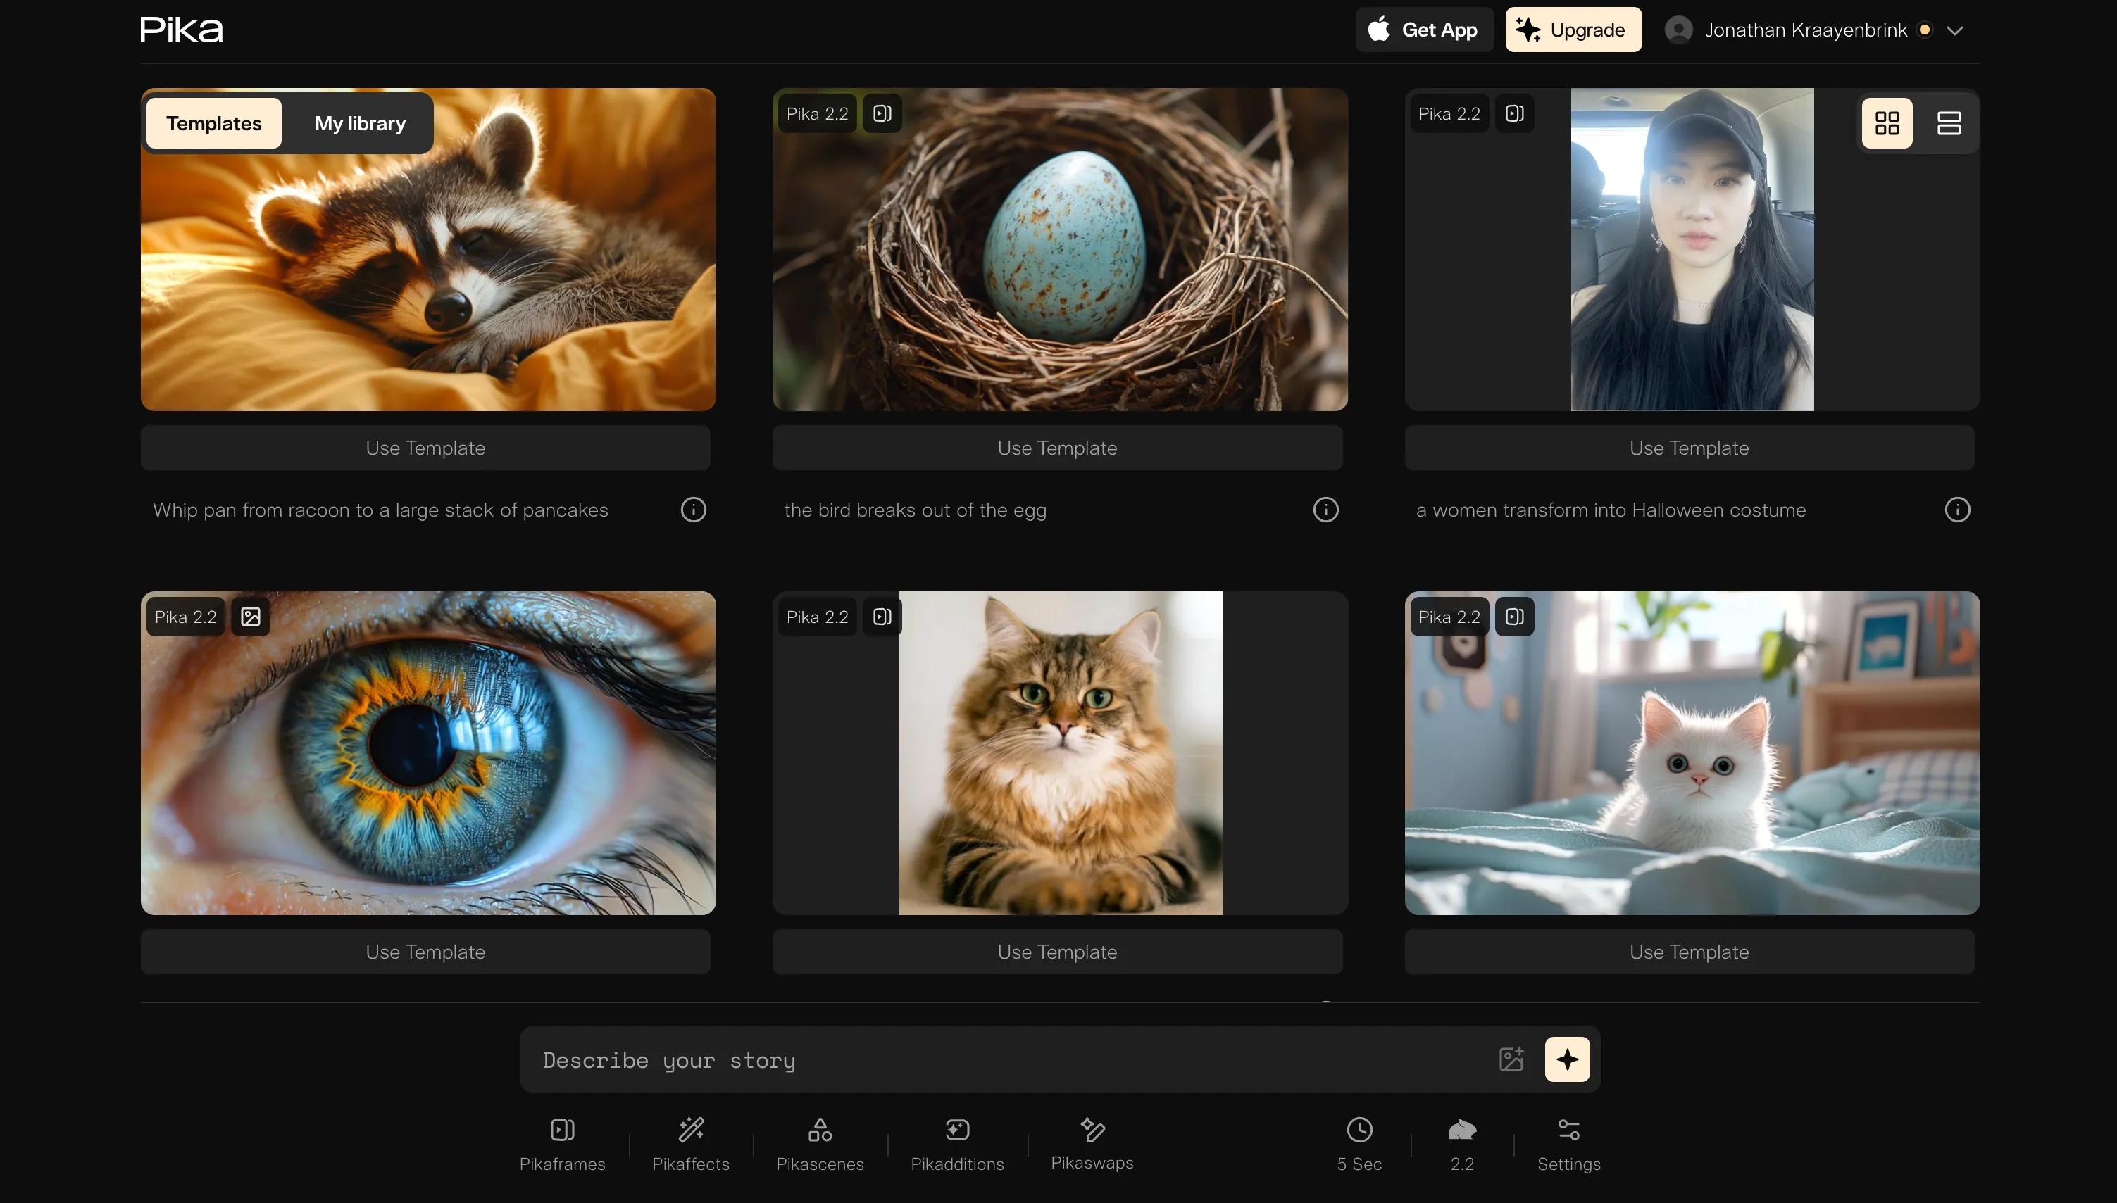Select the Templates tab
Viewport: 2117px width, 1203px height.
[x=213, y=123]
